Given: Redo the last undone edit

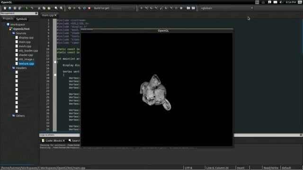Looking at the screenshot, I should [32, 8].
